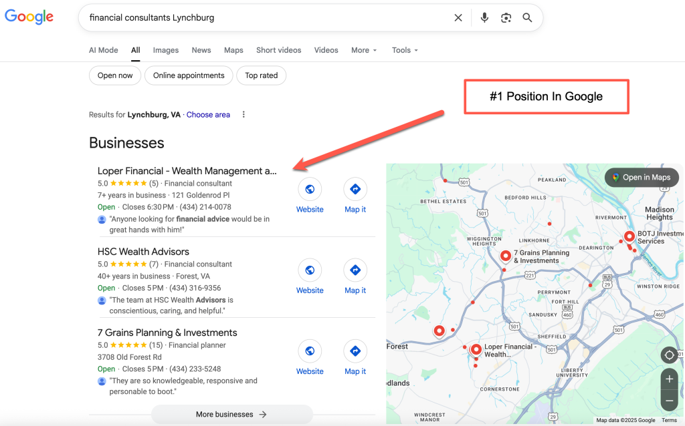This screenshot has height=426, width=685.
Task: Select the All results tab
Action: (135, 50)
